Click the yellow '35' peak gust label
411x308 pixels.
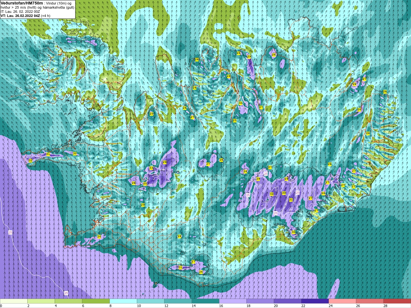click(145, 184)
